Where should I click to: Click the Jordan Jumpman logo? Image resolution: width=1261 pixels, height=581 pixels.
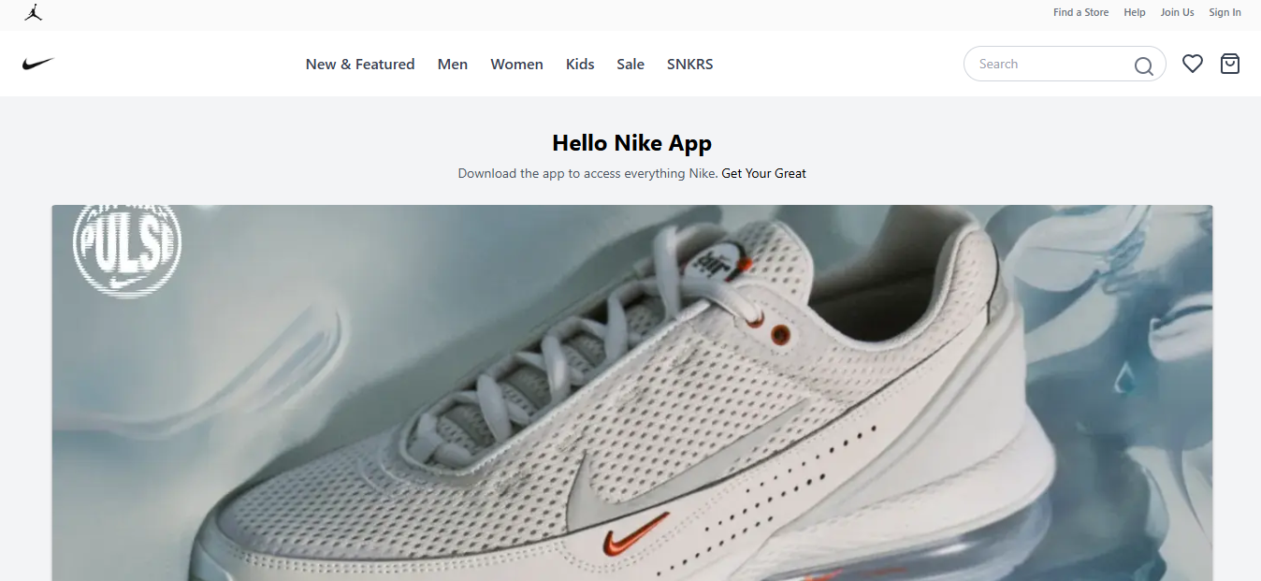pos(34,12)
